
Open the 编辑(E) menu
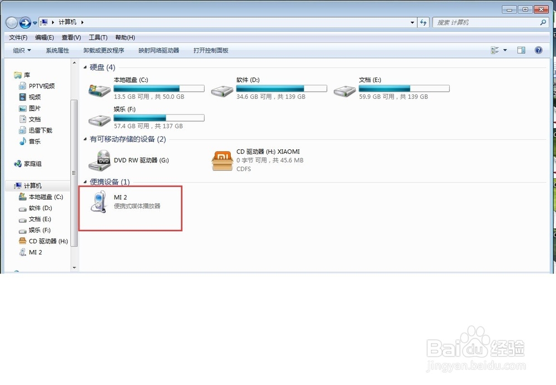[x=44, y=38]
